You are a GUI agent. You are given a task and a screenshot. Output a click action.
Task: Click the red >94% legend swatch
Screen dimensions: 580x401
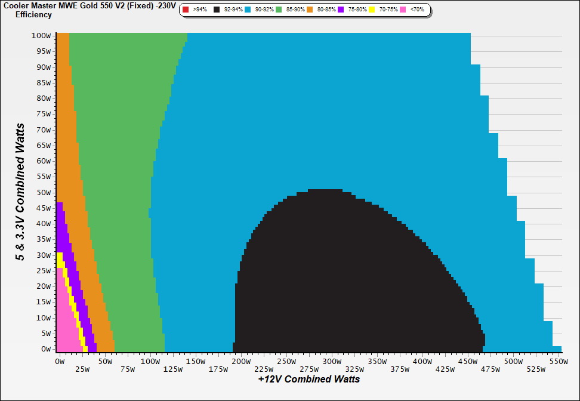(186, 10)
